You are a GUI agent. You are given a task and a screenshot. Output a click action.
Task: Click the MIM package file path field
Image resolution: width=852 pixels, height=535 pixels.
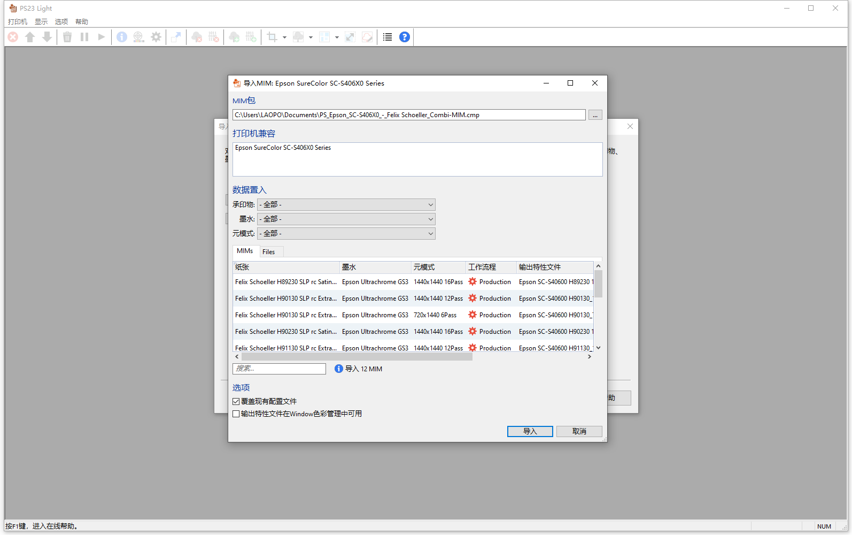coord(409,115)
